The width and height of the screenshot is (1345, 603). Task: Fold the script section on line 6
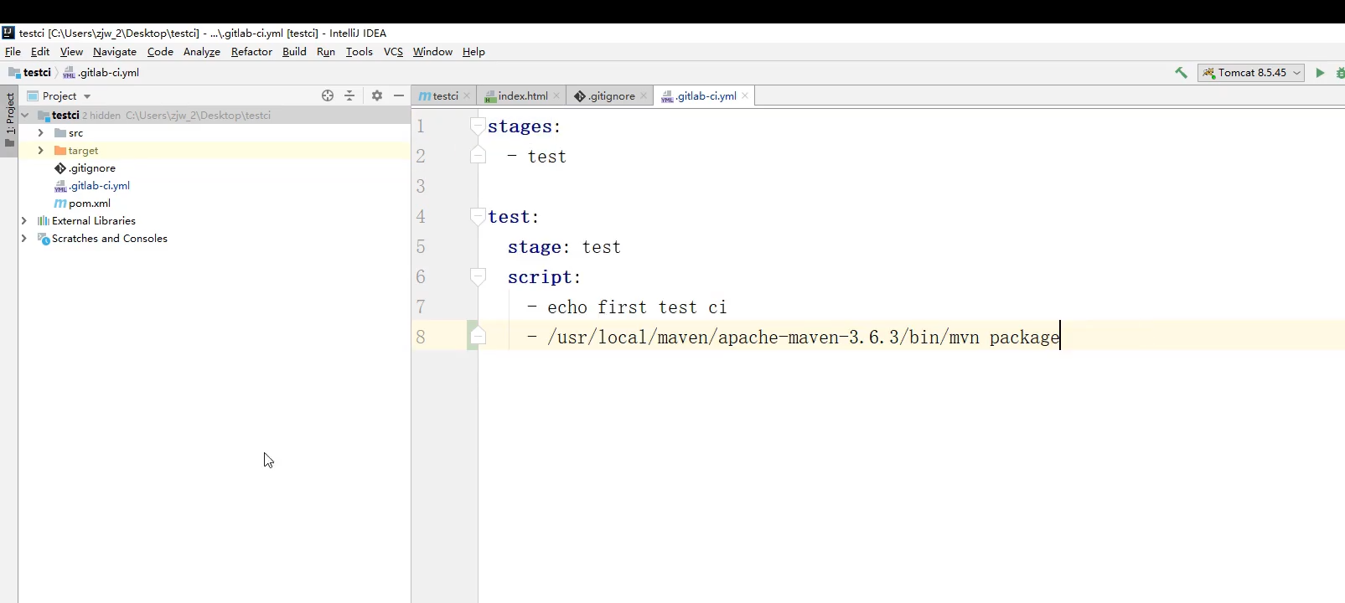478,276
